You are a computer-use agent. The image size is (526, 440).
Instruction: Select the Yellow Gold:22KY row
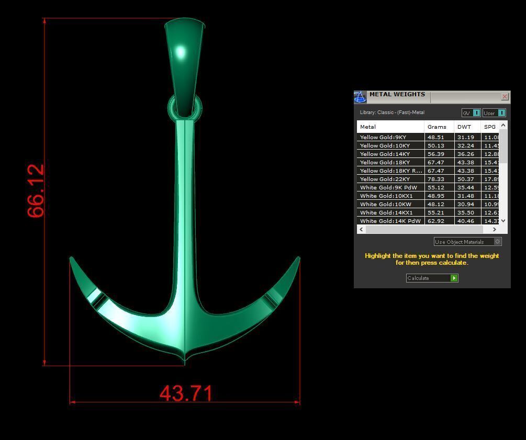point(428,179)
